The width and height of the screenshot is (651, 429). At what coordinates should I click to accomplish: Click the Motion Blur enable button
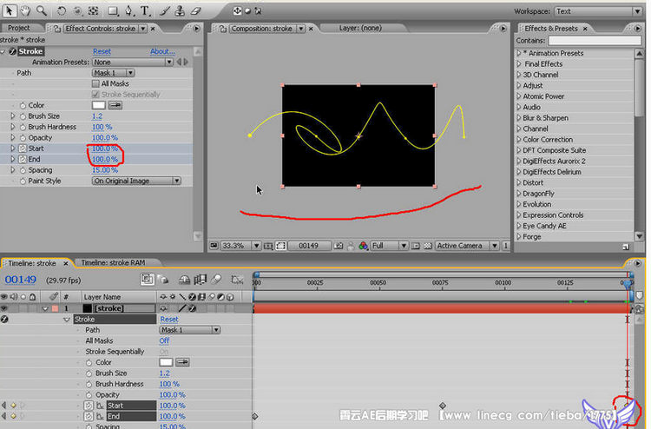point(216,280)
